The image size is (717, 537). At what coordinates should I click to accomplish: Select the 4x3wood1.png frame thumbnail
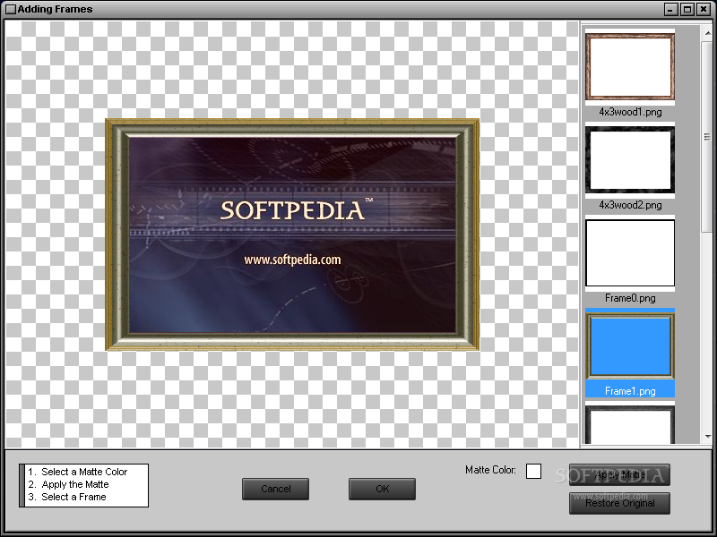(x=630, y=66)
